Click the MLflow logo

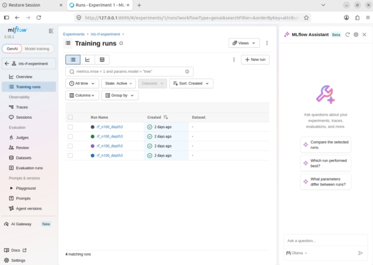tap(17, 30)
